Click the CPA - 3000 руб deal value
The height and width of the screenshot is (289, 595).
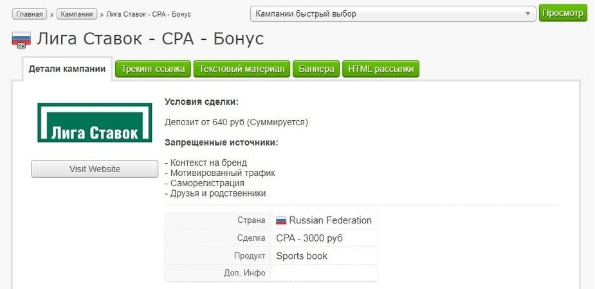pyautogui.click(x=309, y=238)
